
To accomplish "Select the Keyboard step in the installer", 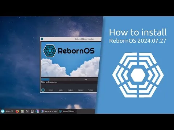I will point(71,90).
